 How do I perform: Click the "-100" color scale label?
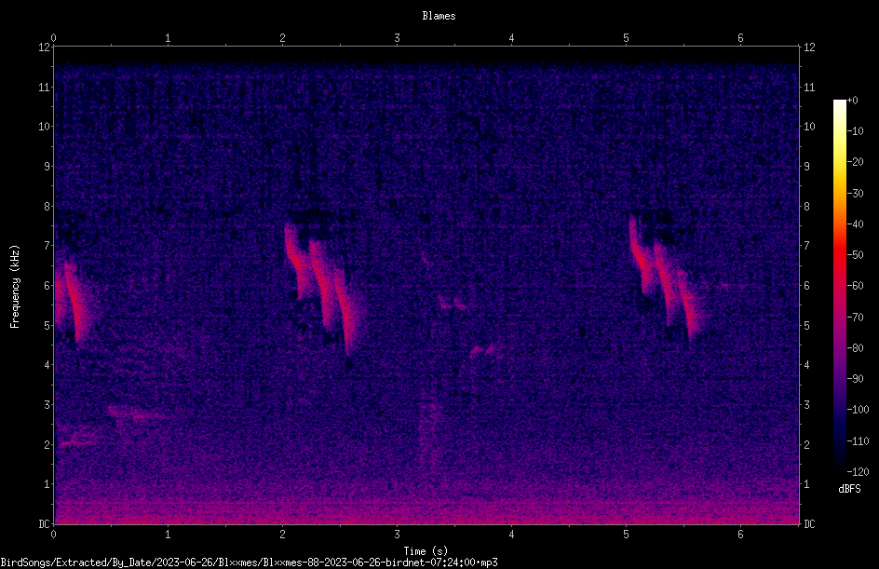click(x=858, y=410)
